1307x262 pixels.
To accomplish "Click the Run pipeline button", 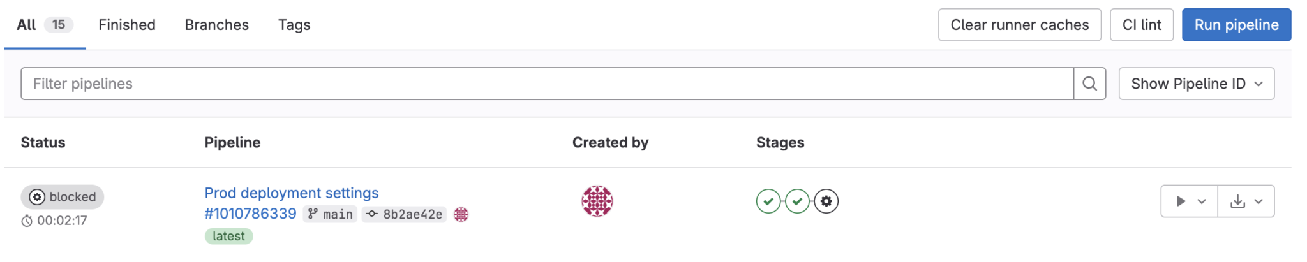I will point(1236,25).
